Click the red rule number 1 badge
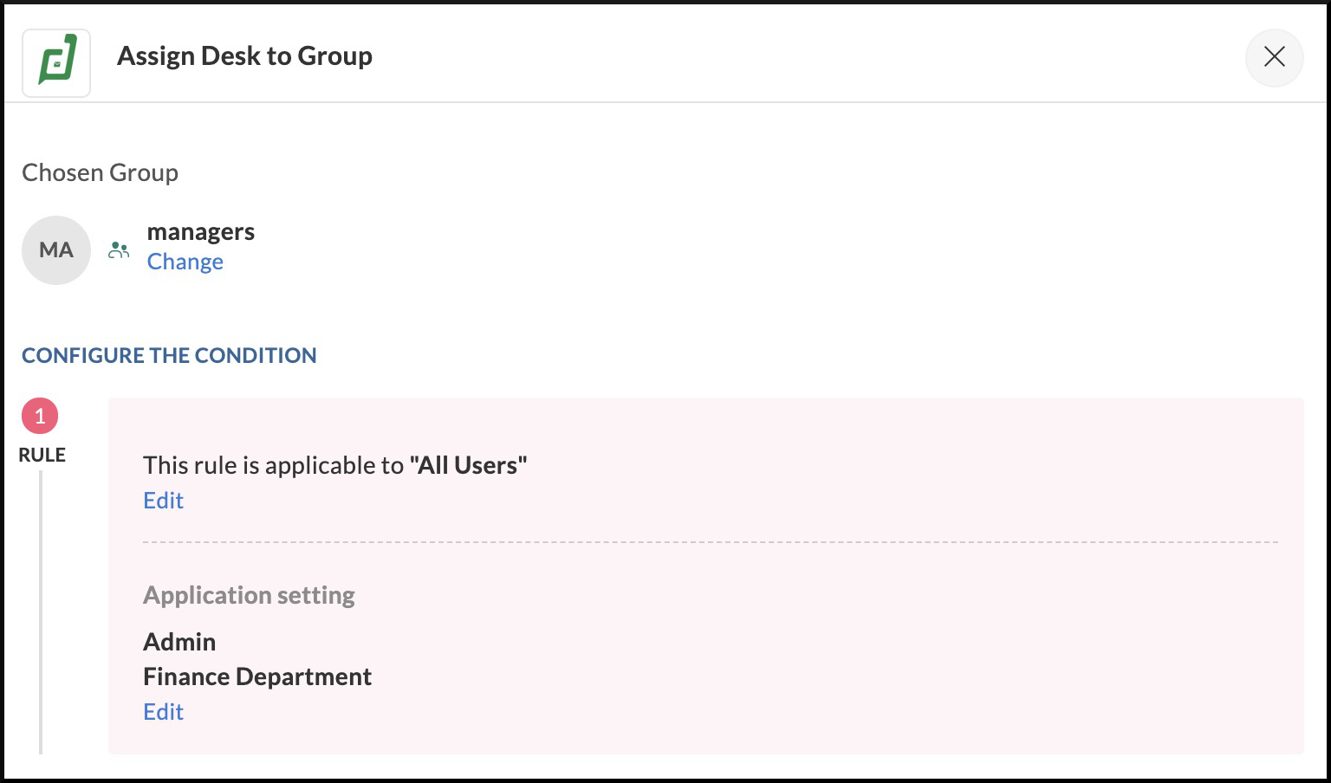Image resolution: width=1331 pixels, height=783 pixels. pos(40,417)
